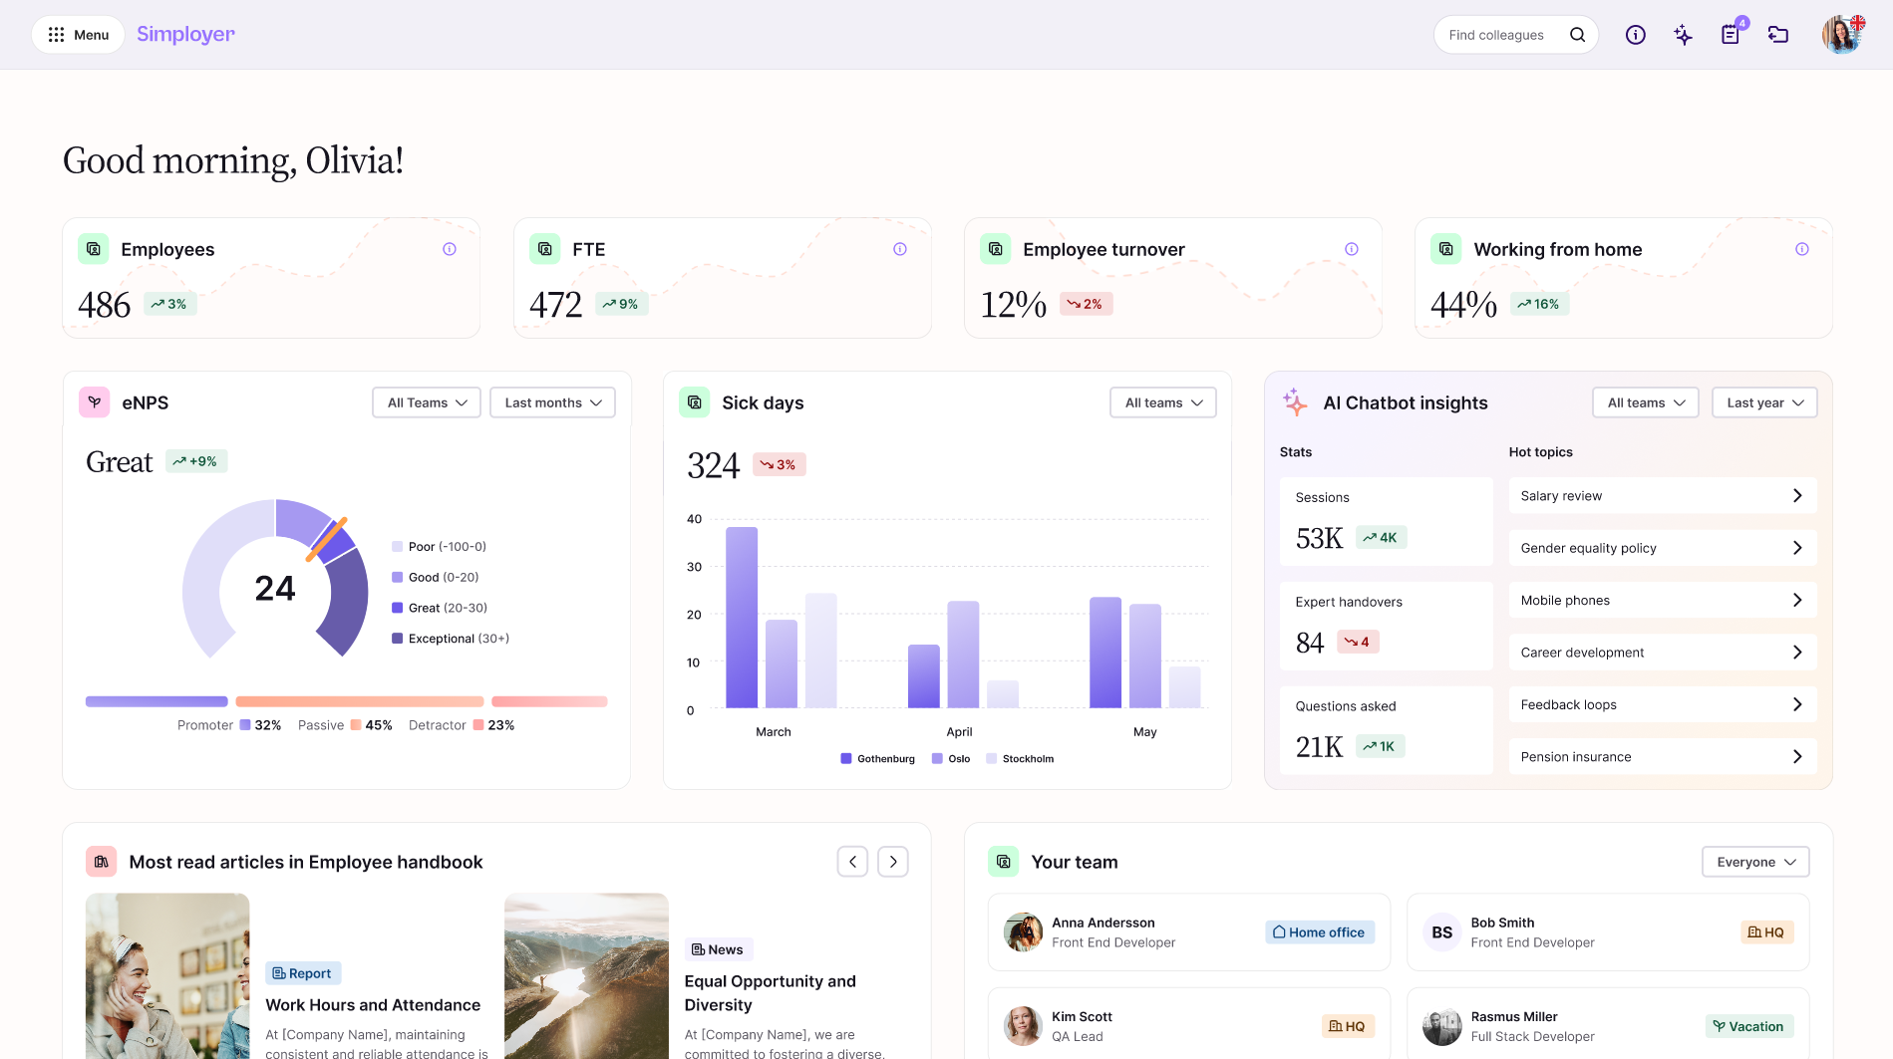This screenshot has height=1059, width=1893.
Task: Click the info circle icon in the top bar
Action: 1635,34
